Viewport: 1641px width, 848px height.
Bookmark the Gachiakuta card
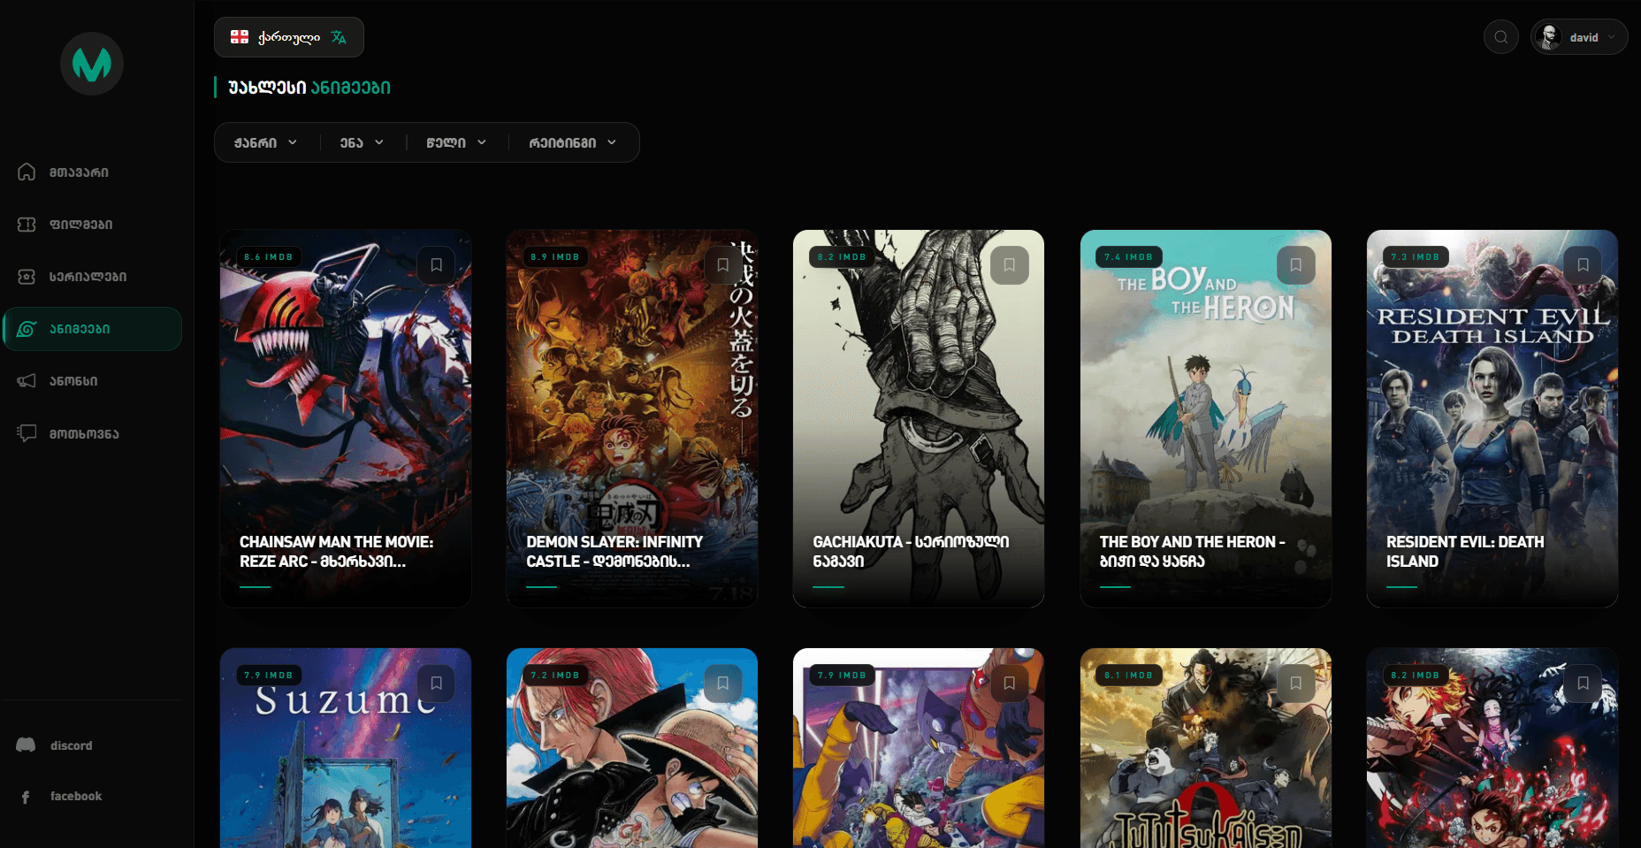(x=1009, y=264)
